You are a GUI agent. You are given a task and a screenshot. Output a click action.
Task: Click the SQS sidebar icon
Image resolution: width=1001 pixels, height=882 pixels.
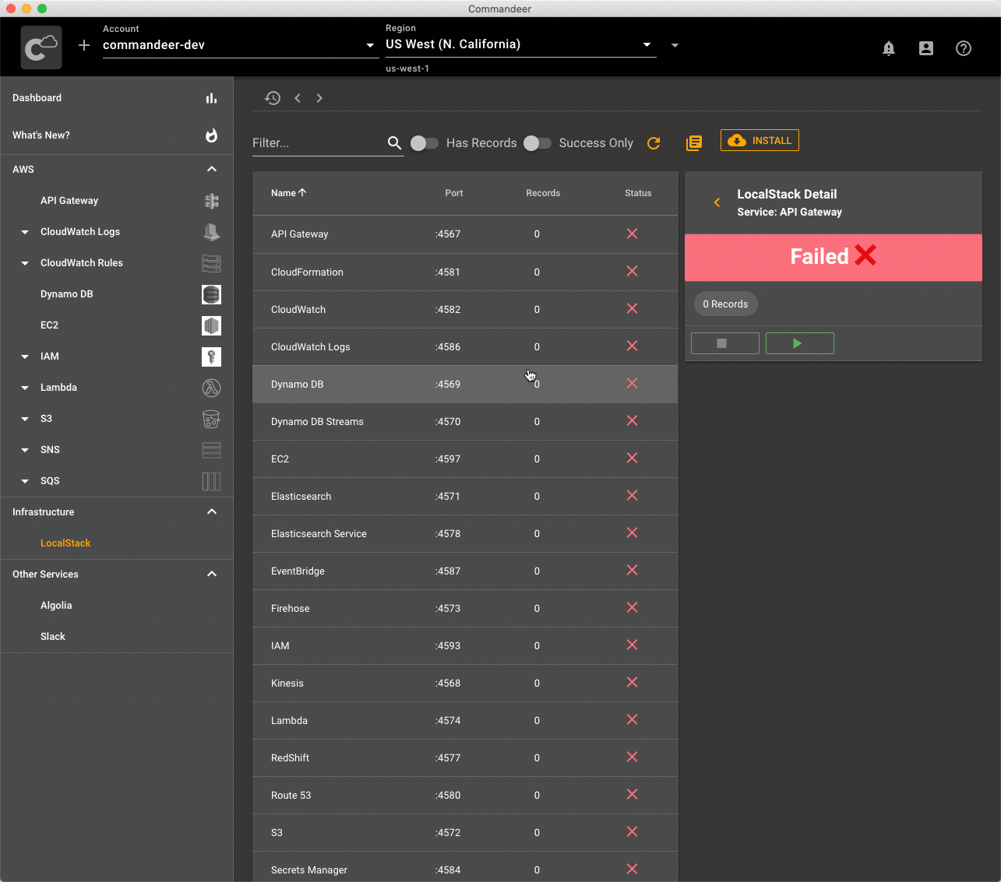211,481
